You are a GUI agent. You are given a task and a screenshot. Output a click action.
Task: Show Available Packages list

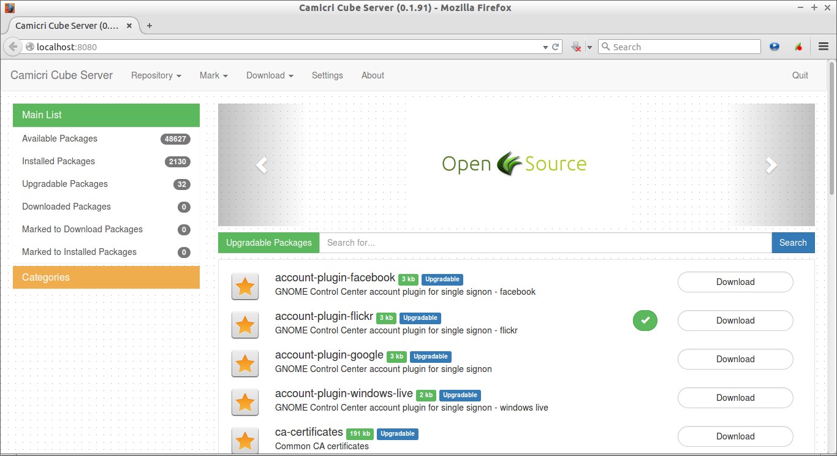[x=106, y=139]
